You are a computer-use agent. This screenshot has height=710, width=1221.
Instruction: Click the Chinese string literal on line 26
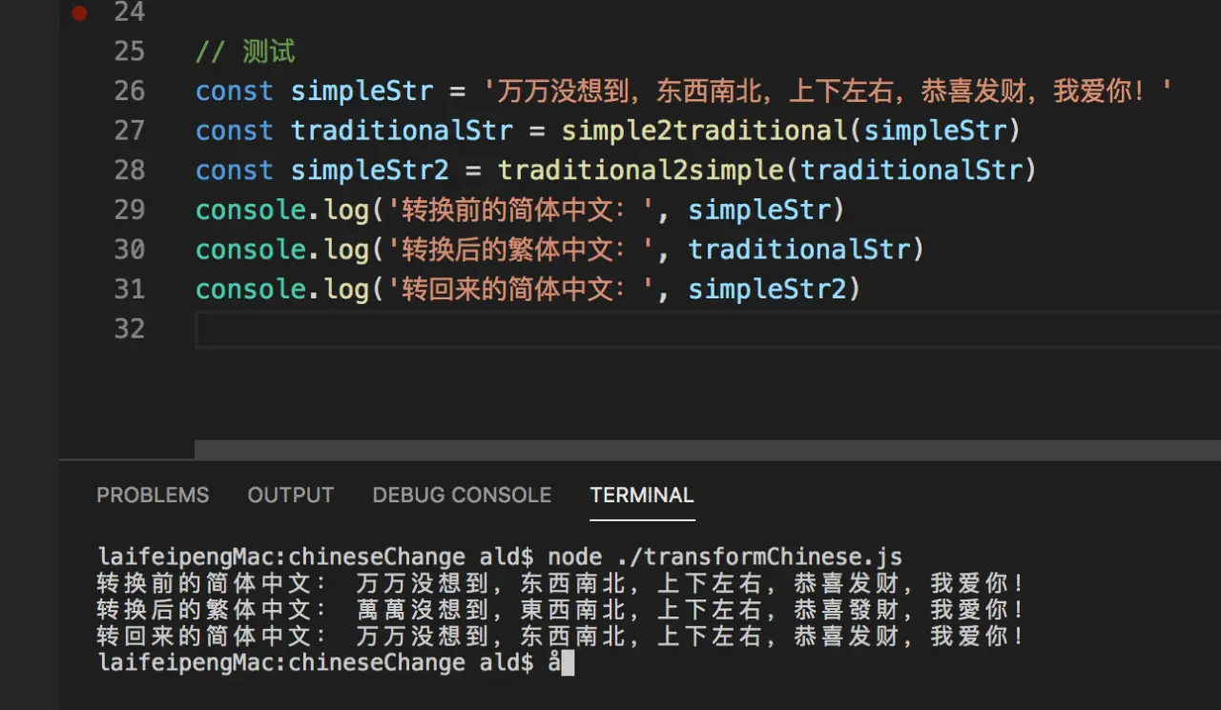click(827, 91)
